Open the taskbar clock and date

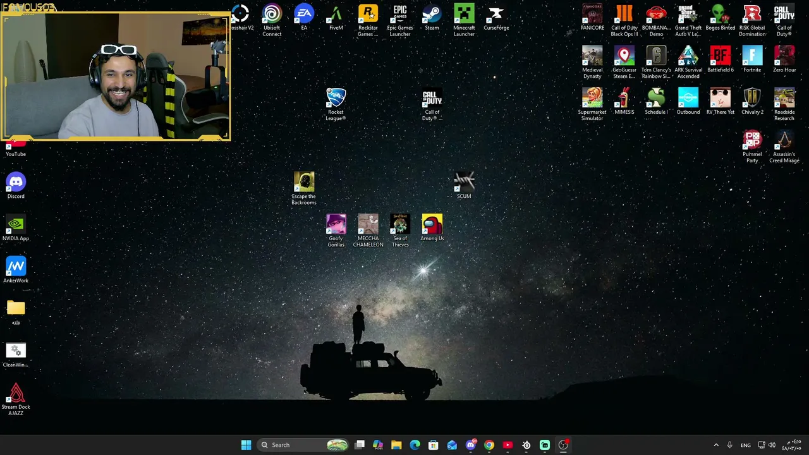793,445
